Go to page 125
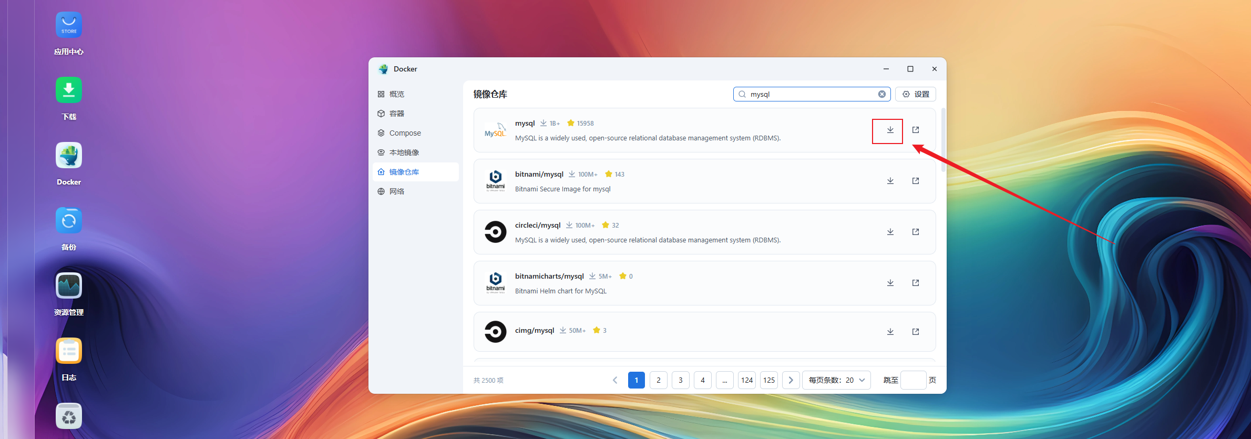Image resolution: width=1251 pixels, height=439 pixels. pyautogui.click(x=769, y=380)
